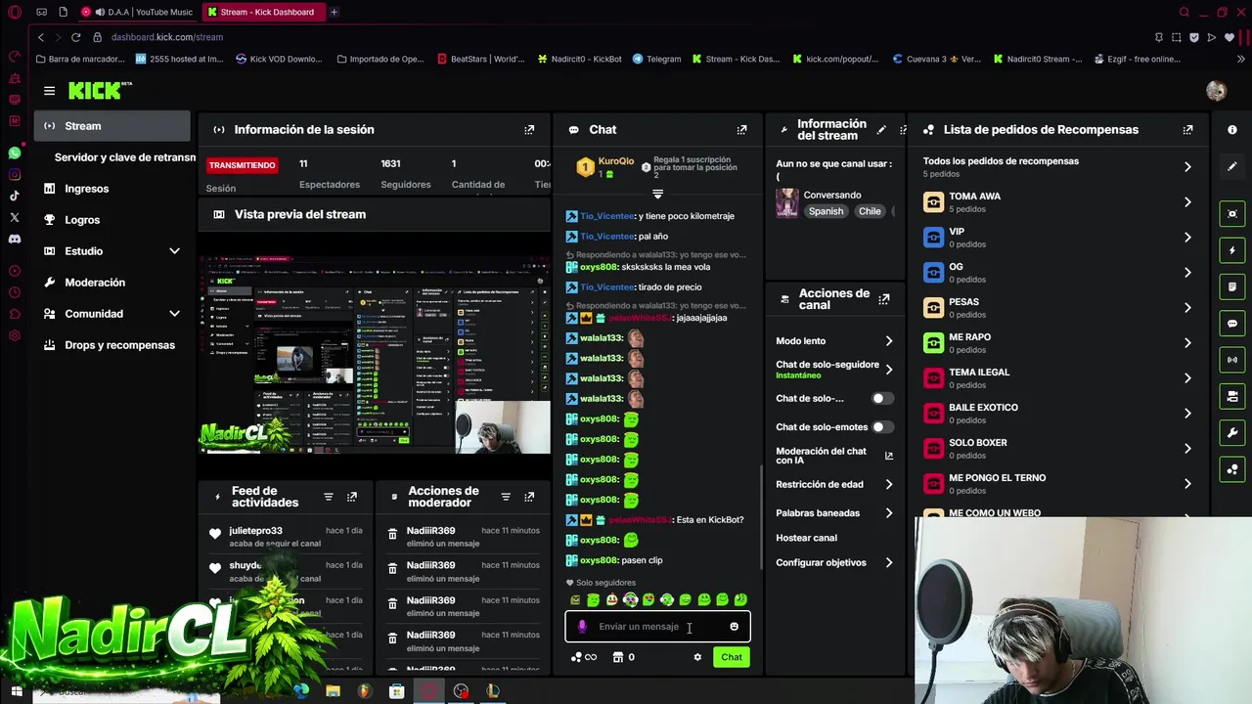Send the message with the green Chat button
The height and width of the screenshot is (704, 1252).
tap(732, 657)
